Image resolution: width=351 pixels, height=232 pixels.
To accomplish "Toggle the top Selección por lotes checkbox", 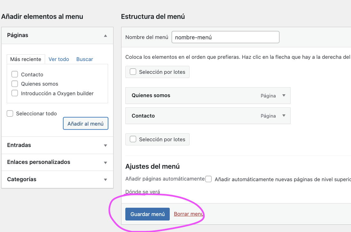I will coord(133,72).
